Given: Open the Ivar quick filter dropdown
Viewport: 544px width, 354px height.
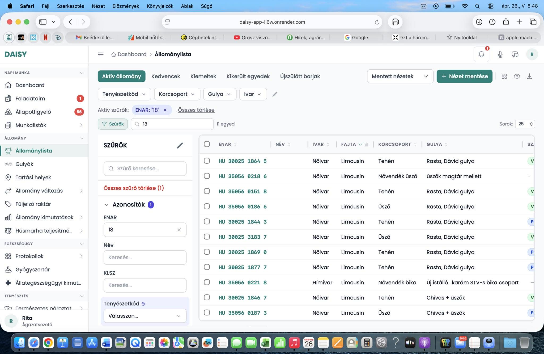Looking at the screenshot, I should tap(253, 94).
